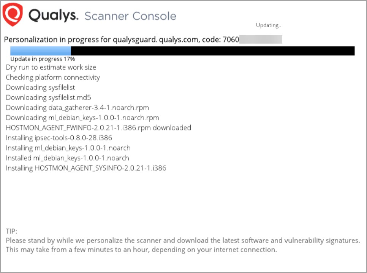Screen dimensions: 367x273
Task: Click the Downloading ml_debian_keys rpm line
Action: [82, 118]
